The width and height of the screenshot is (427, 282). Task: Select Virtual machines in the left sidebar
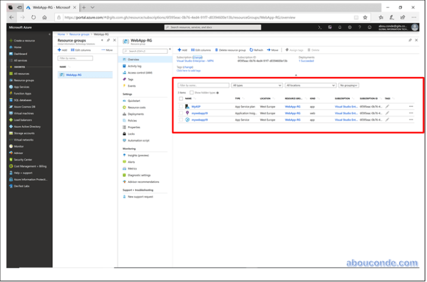coord(24,113)
